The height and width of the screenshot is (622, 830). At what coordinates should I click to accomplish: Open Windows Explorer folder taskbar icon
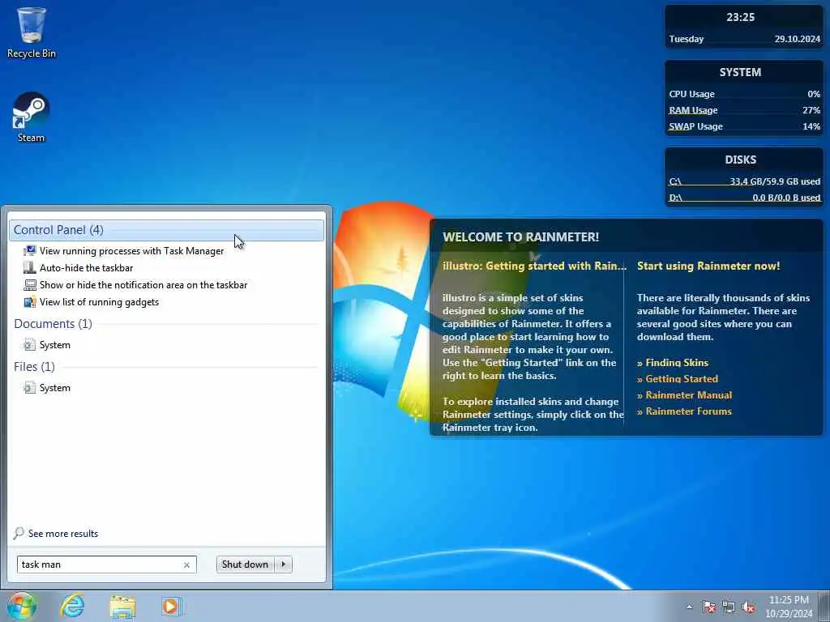pyautogui.click(x=123, y=606)
